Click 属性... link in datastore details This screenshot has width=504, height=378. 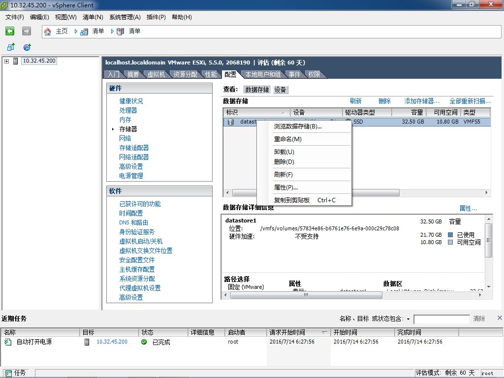[x=468, y=208]
